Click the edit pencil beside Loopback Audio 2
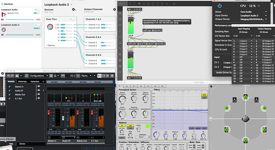 tap(71, 4)
